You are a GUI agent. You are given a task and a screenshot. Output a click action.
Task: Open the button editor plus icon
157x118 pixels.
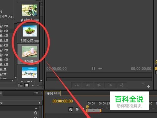click(149, 86)
